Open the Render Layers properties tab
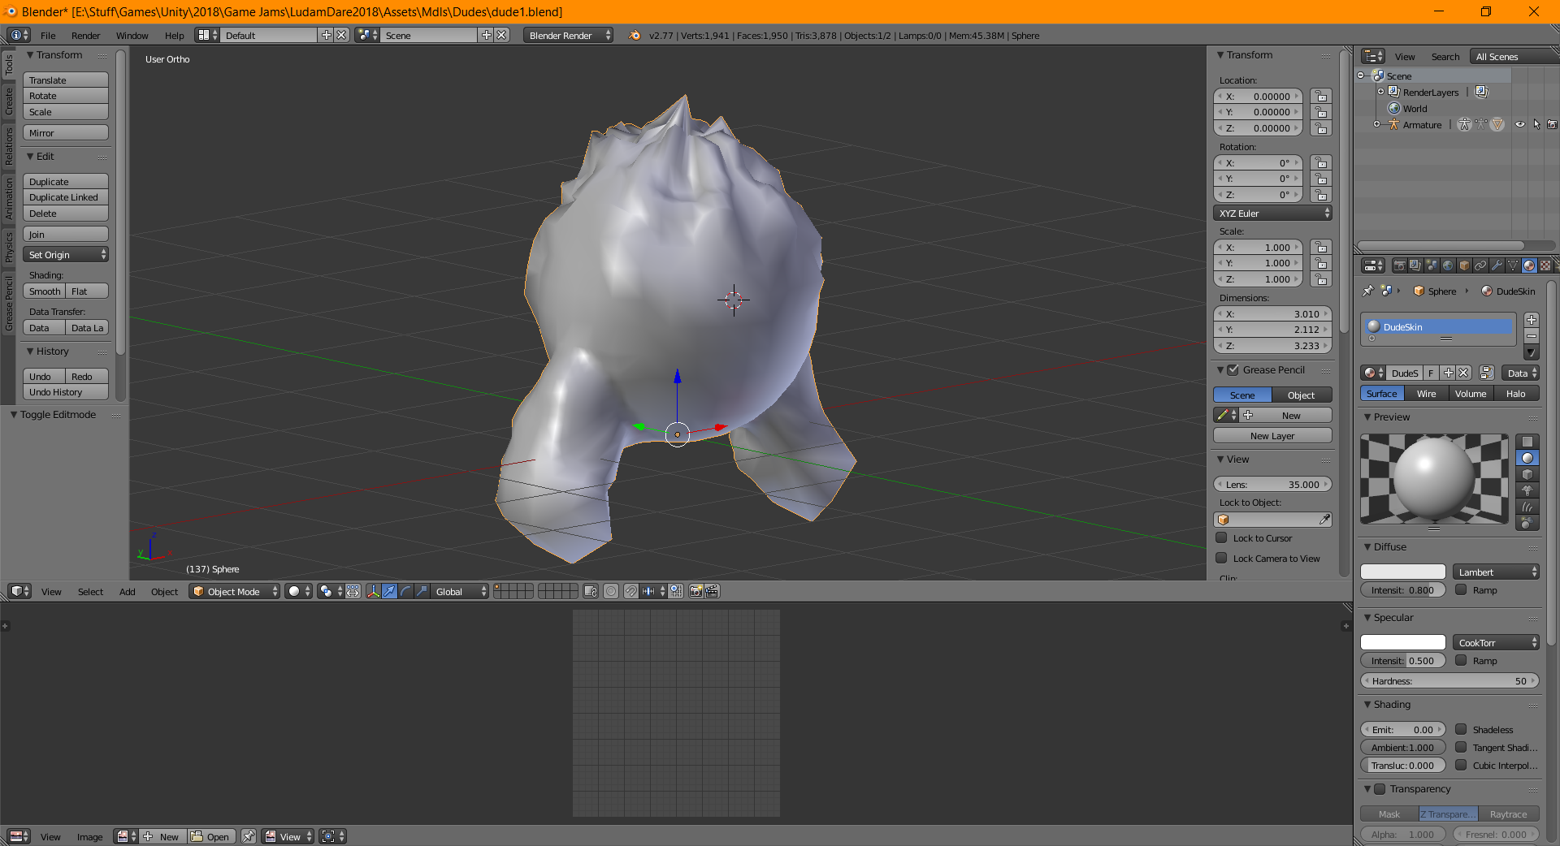This screenshot has width=1560, height=846. pyautogui.click(x=1415, y=265)
